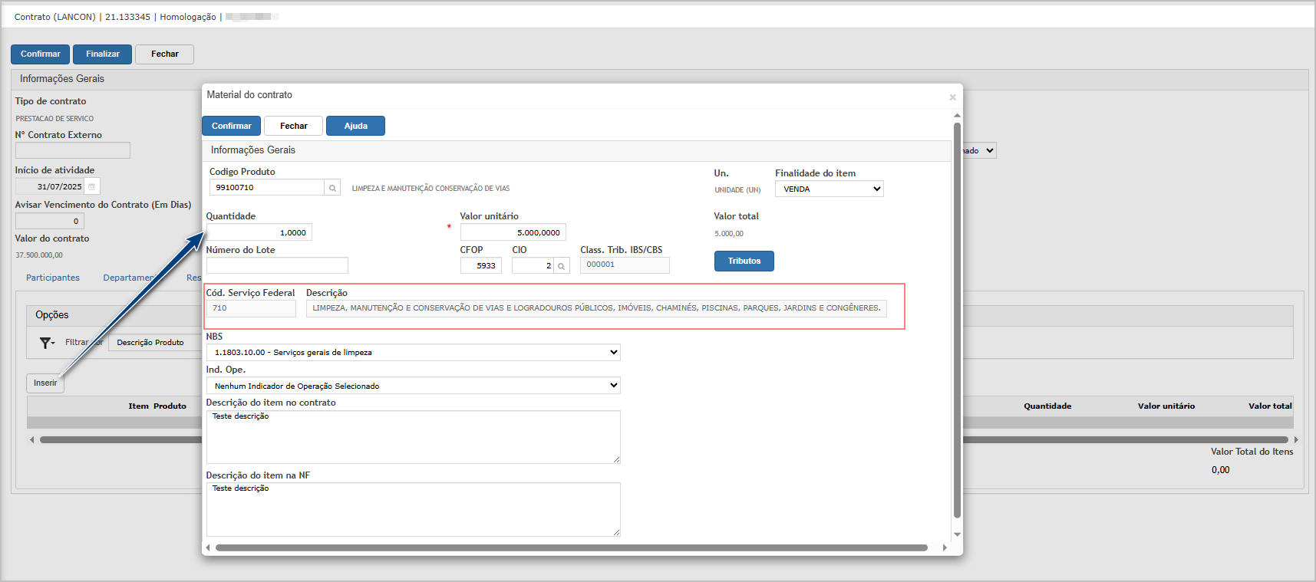Click the dialog scrollbar down arrow
The height and width of the screenshot is (582, 1316).
[x=957, y=534]
